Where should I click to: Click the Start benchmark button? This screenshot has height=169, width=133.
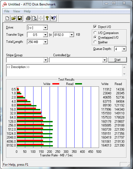point(117,60)
